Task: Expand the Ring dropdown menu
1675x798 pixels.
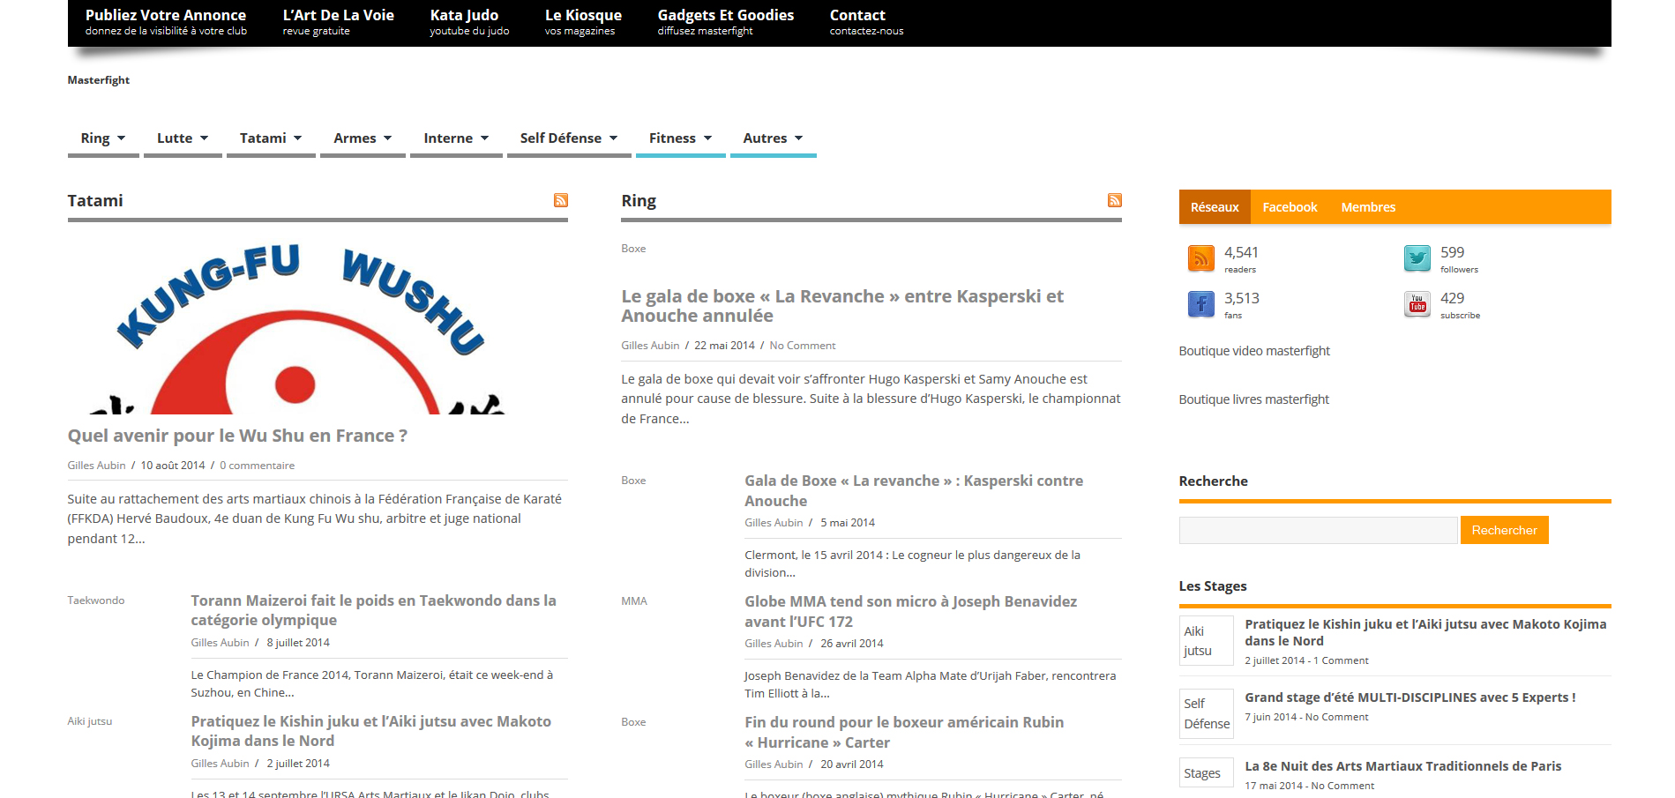Action: point(102,138)
